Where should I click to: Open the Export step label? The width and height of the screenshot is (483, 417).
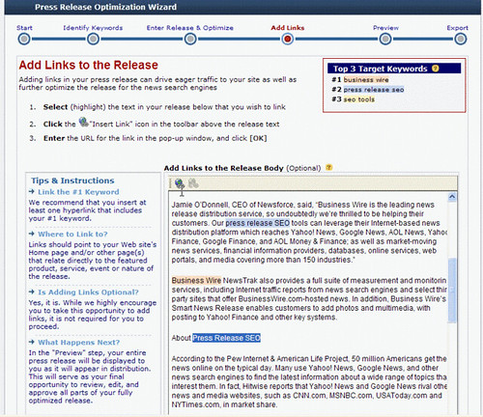coord(457,28)
